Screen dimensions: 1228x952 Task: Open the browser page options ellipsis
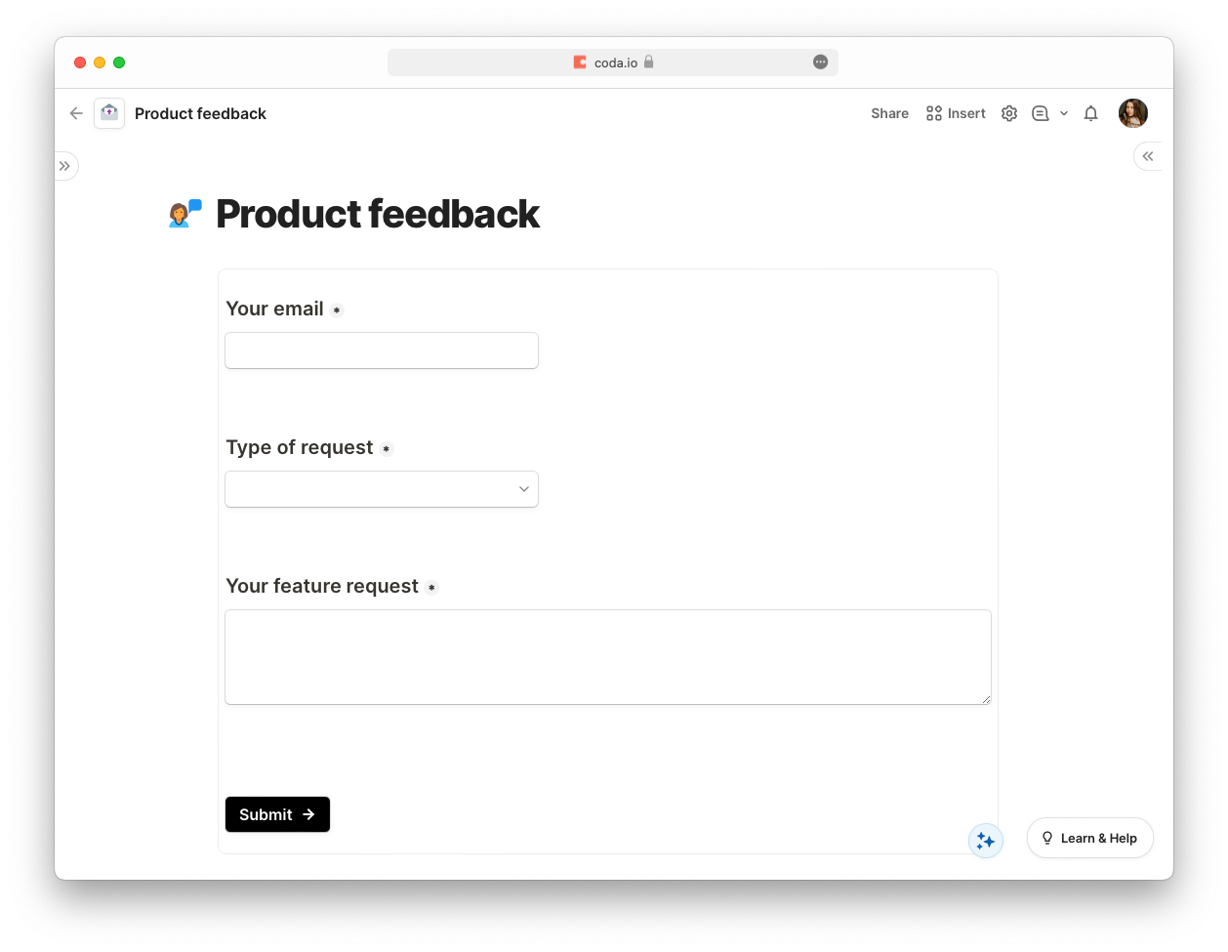(821, 62)
